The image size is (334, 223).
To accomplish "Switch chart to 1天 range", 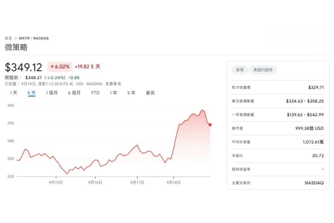I will pos(13,93).
